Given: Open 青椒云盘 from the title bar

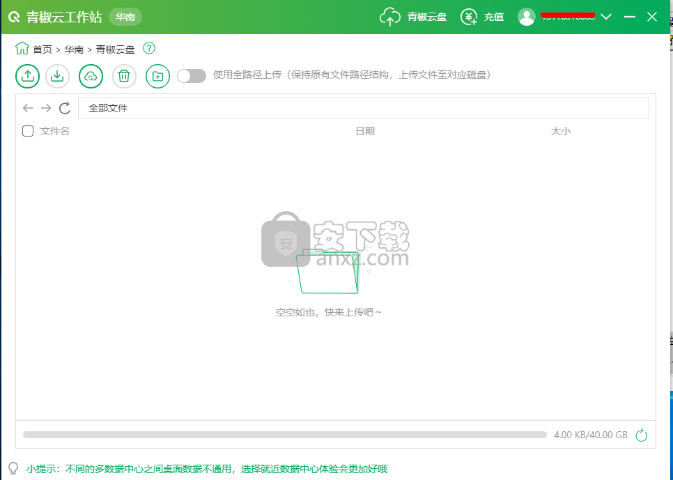Looking at the screenshot, I should point(426,17).
